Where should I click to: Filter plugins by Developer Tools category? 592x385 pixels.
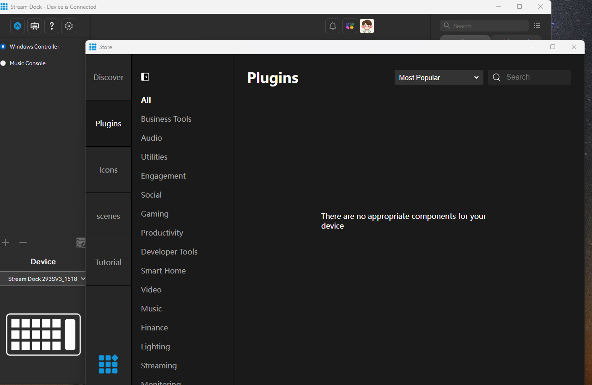[x=169, y=252]
